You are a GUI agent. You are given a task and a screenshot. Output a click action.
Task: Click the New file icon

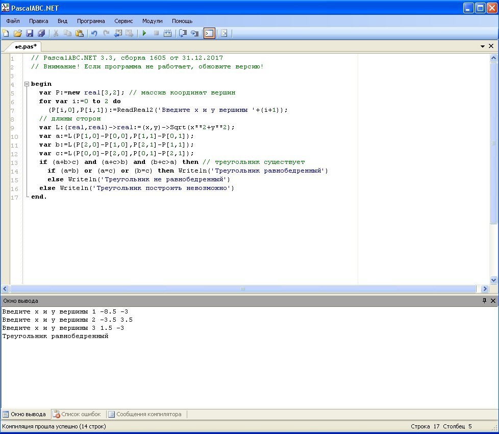tap(6, 33)
